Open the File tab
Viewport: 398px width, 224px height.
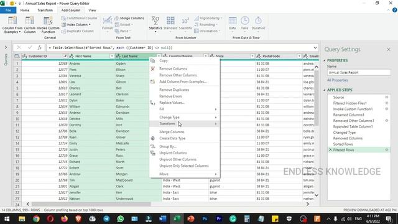coord(8,10)
